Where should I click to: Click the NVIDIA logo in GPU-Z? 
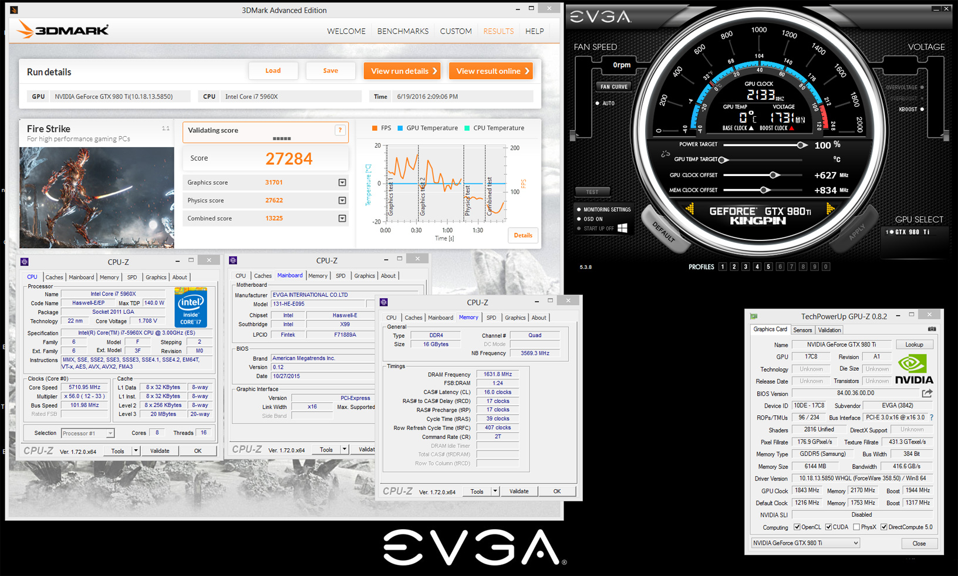click(x=914, y=369)
